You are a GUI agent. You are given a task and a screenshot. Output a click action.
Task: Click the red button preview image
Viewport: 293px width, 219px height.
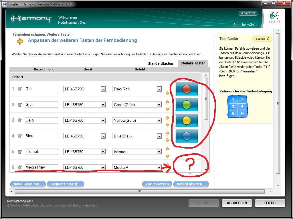[x=187, y=89]
